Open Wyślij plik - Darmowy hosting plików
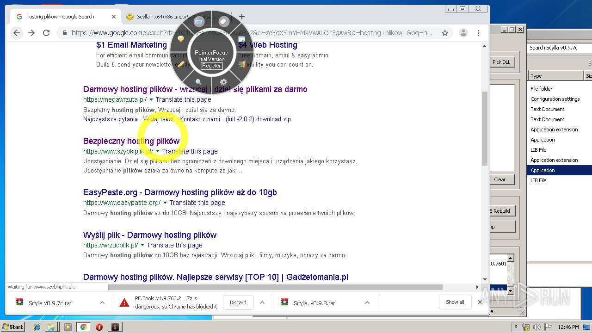 coord(150,235)
